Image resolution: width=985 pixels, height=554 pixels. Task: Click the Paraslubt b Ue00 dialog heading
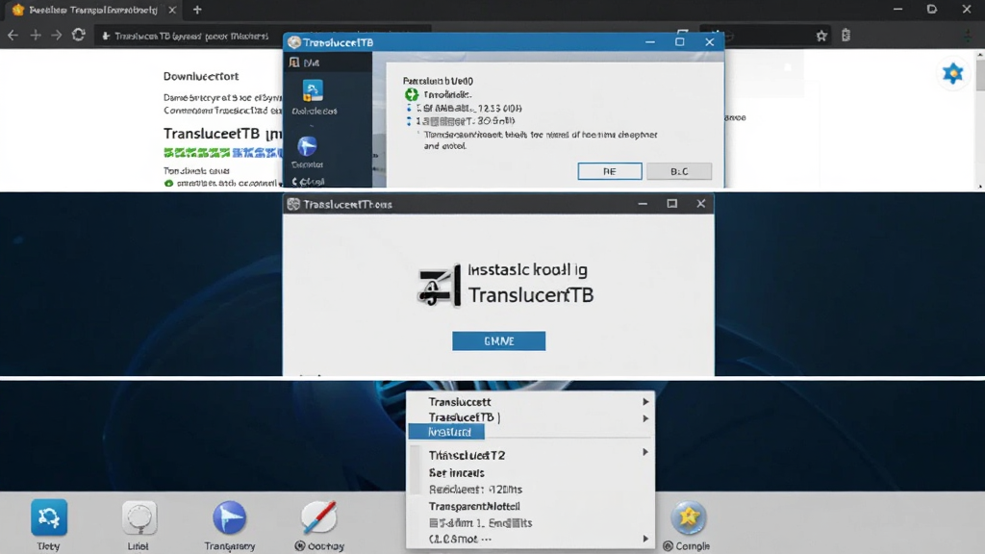click(438, 81)
